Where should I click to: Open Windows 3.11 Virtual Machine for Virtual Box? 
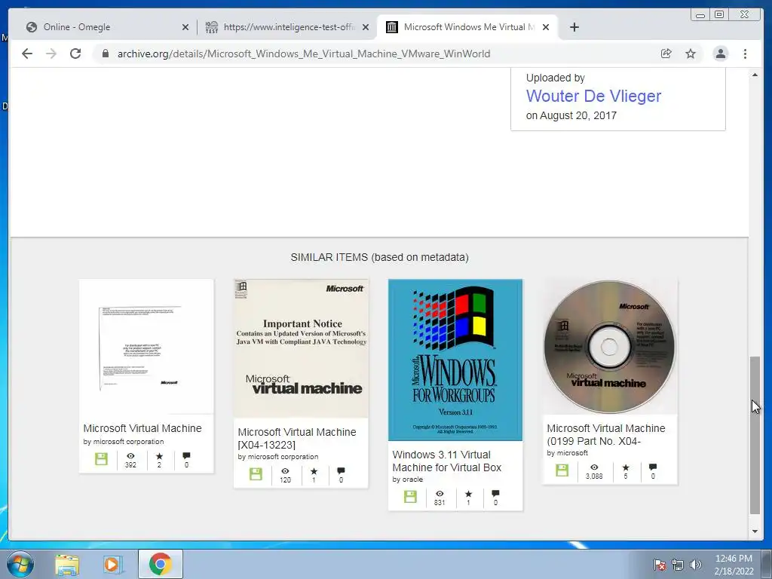[x=446, y=461]
